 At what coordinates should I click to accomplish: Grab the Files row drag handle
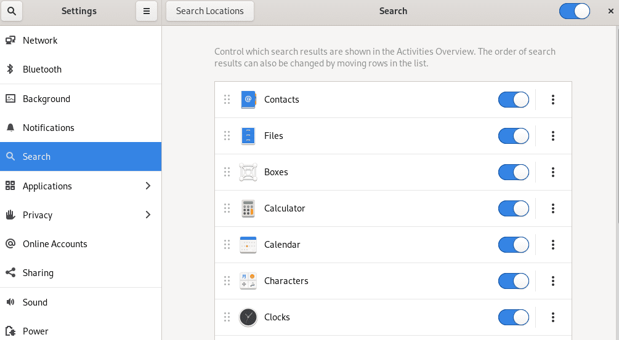coord(227,136)
